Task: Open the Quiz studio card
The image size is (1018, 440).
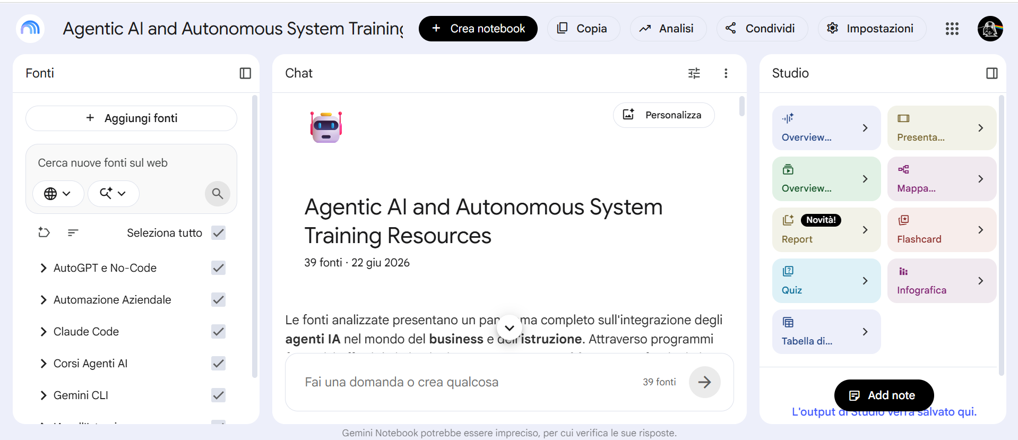Action: coord(826,281)
